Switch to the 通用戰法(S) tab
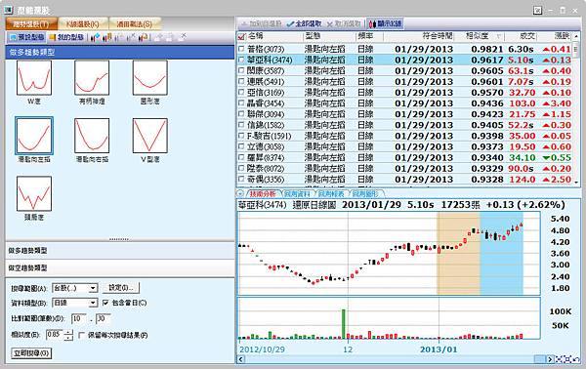Screen dimensions: 586x369 [x=135, y=23]
